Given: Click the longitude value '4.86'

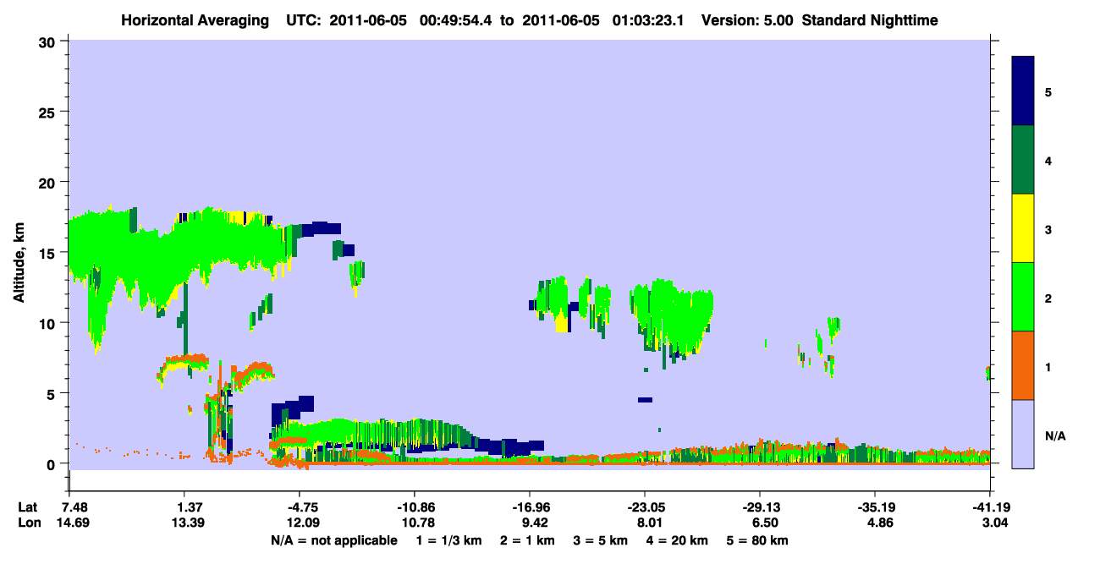Looking at the screenshot, I should (878, 523).
